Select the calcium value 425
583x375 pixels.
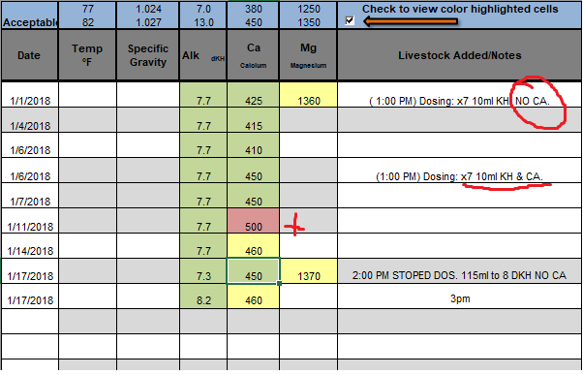(253, 95)
